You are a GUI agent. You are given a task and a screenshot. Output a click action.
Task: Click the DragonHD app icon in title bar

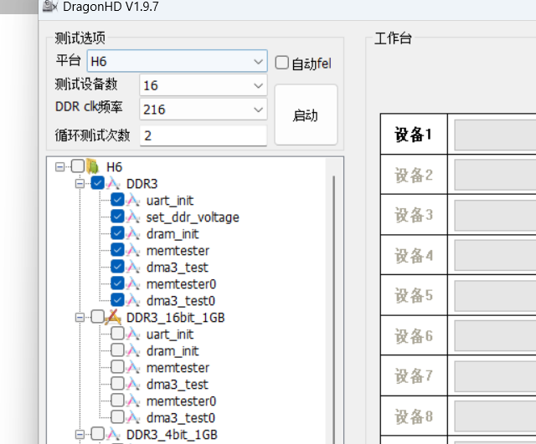pos(49,6)
